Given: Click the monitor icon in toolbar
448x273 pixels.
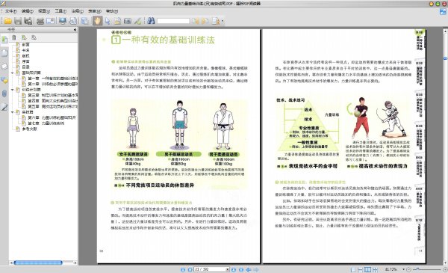Looking at the screenshot, I should (x=63, y=21).
